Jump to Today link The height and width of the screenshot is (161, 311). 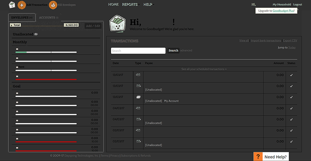click(292, 47)
